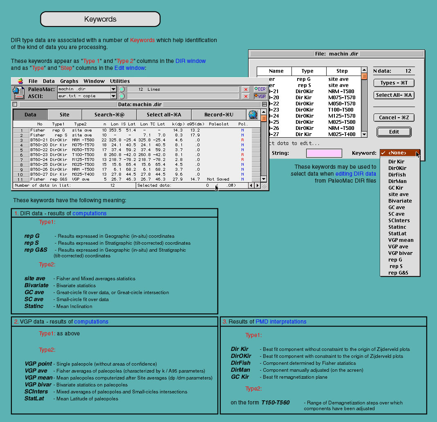
Task: Open the Graphs menu
Action: coord(69,81)
